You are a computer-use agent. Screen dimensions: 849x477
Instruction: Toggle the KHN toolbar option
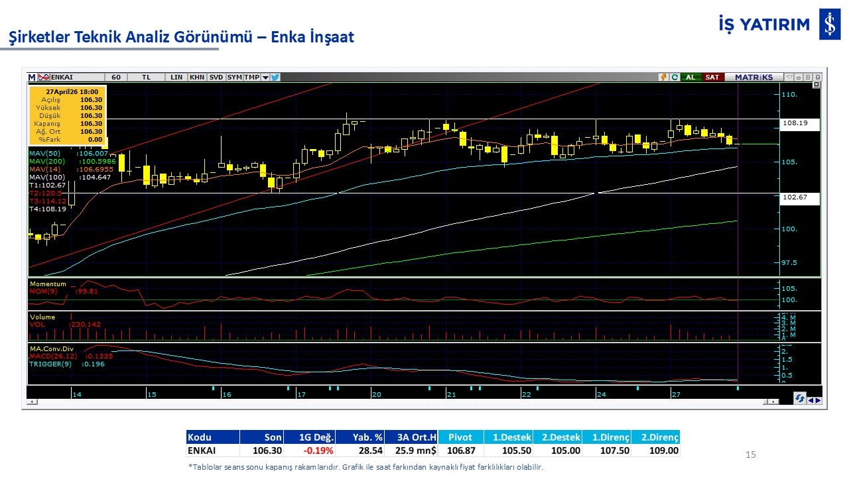(x=197, y=78)
